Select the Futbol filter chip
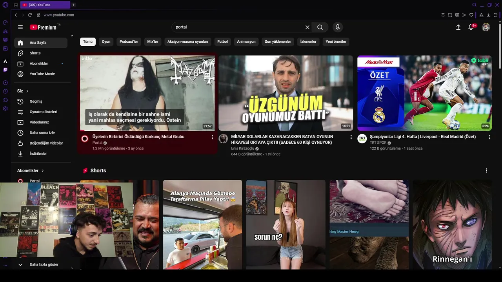The height and width of the screenshot is (282, 502). pyautogui.click(x=223, y=42)
